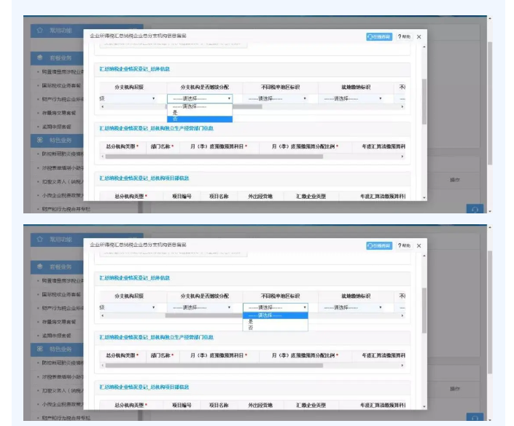
Task: Open 分支机构层级 dropdown in the upper screenshot
Action: click(128, 98)
